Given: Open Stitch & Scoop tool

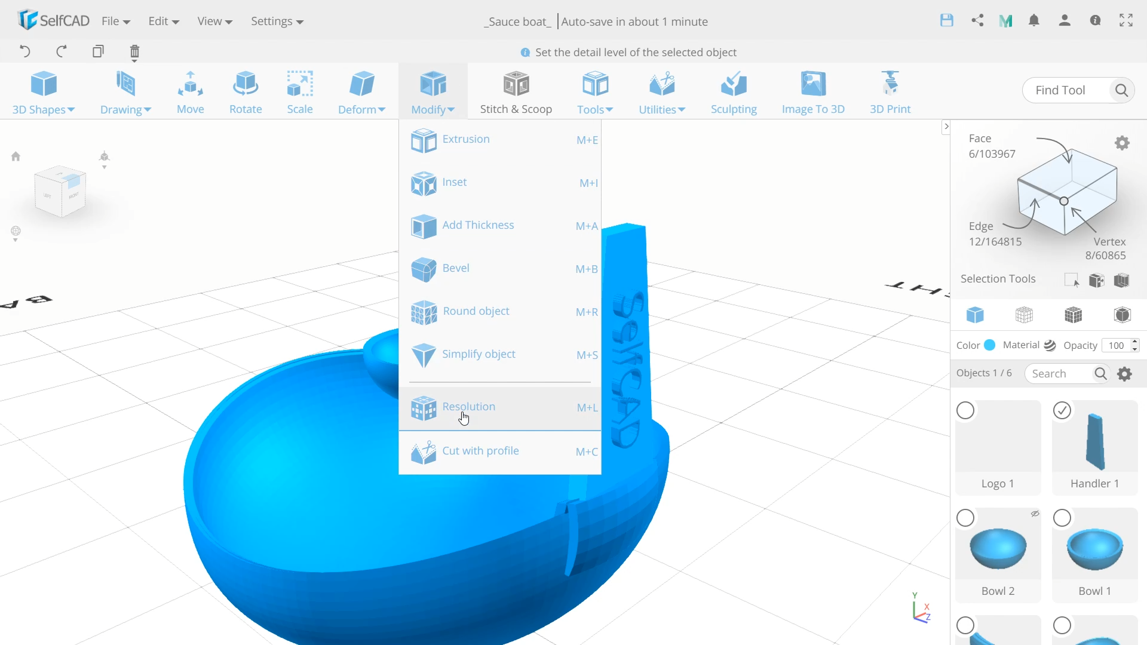Looking at the screenshot, I should [x=516, y=93].
